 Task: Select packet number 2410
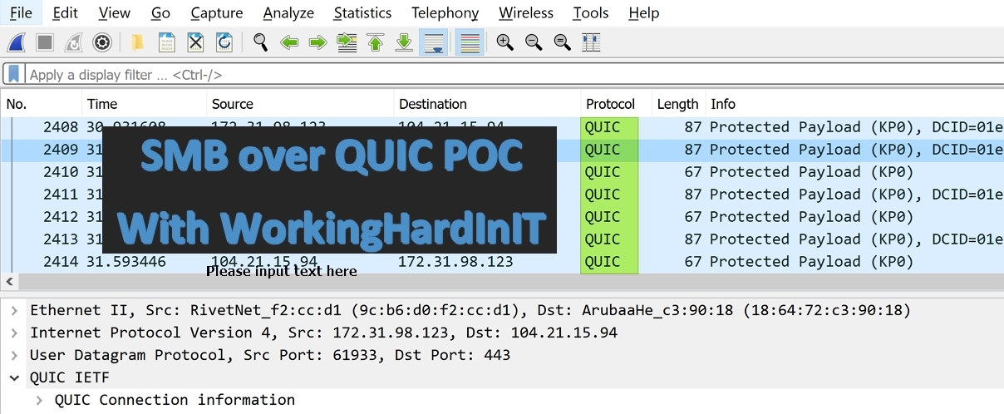[502, 172]
